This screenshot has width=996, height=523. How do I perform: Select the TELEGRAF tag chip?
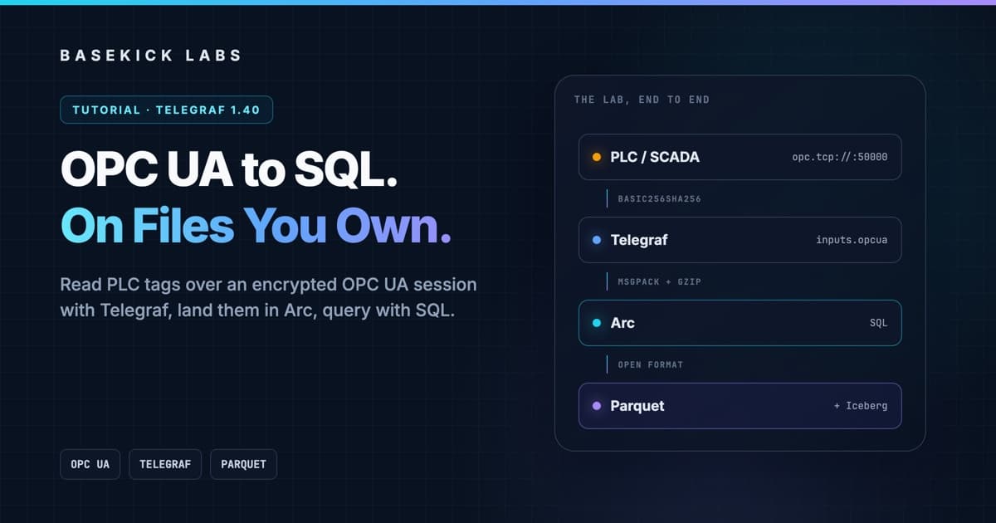point(165,464)
